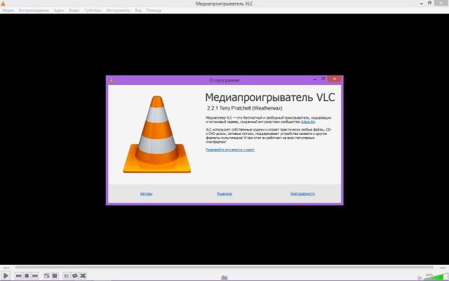This screenshot has height=281, width=449.
Task: Close the About dialog with red X
Action: [335, 79]
